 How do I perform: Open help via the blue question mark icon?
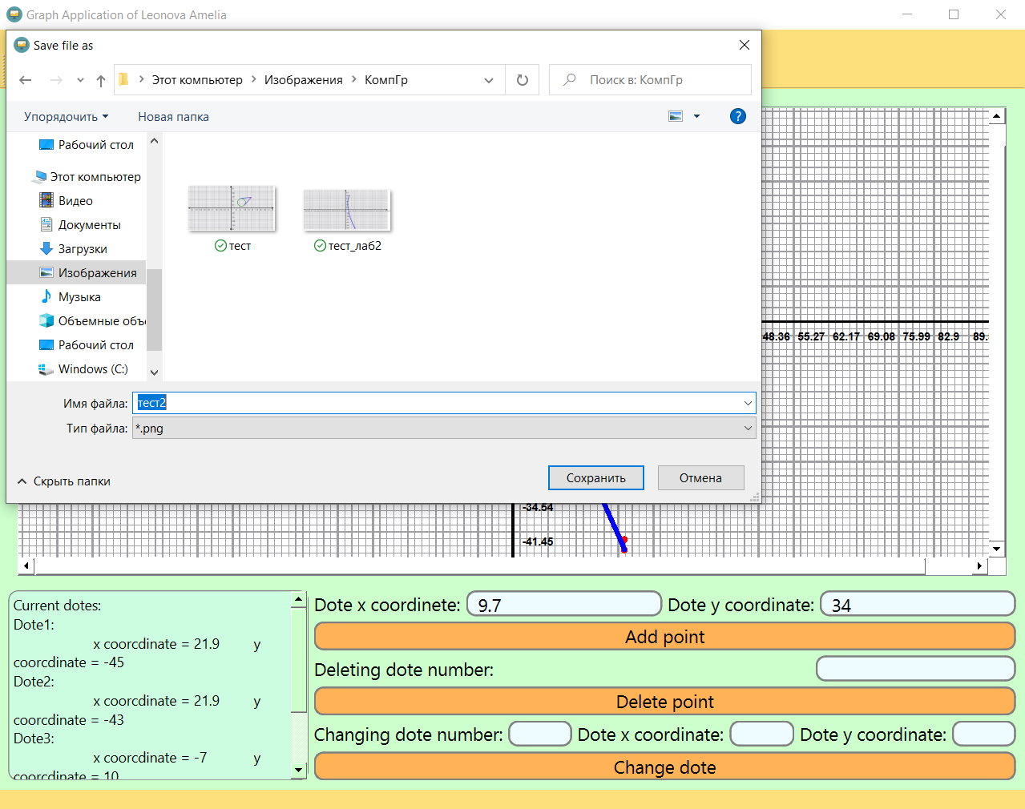point(737,116)
